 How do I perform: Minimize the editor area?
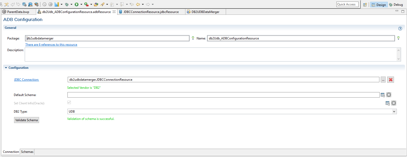(397, 11)
